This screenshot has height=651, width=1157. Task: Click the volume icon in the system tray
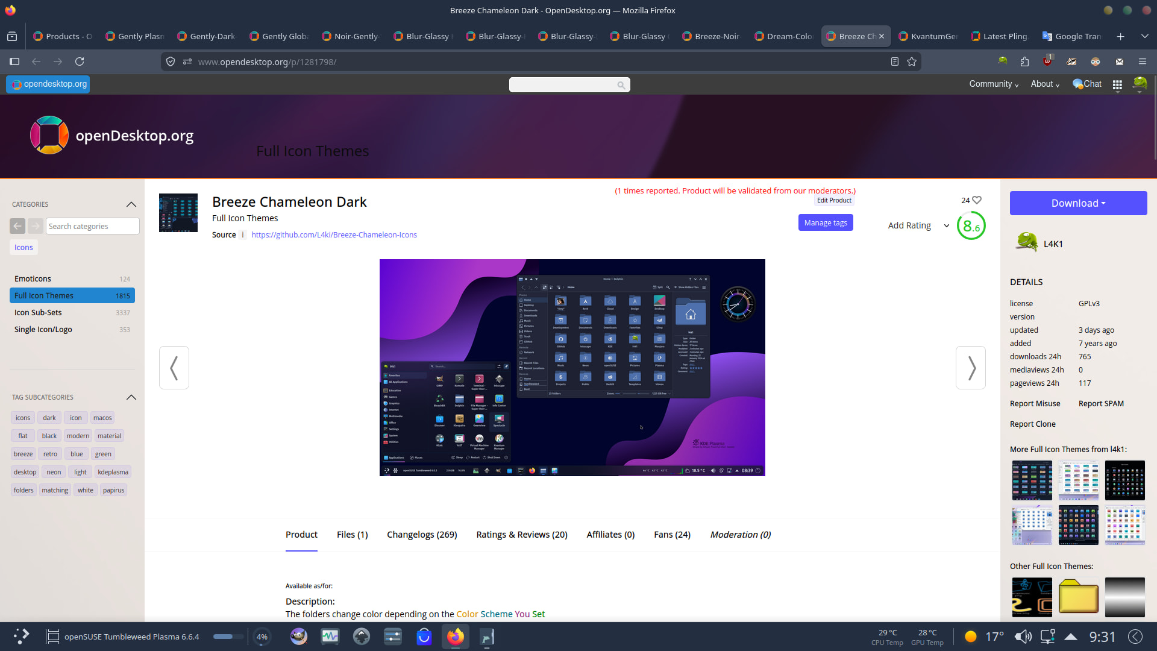pyautogui.click(x=1023, y=637)
